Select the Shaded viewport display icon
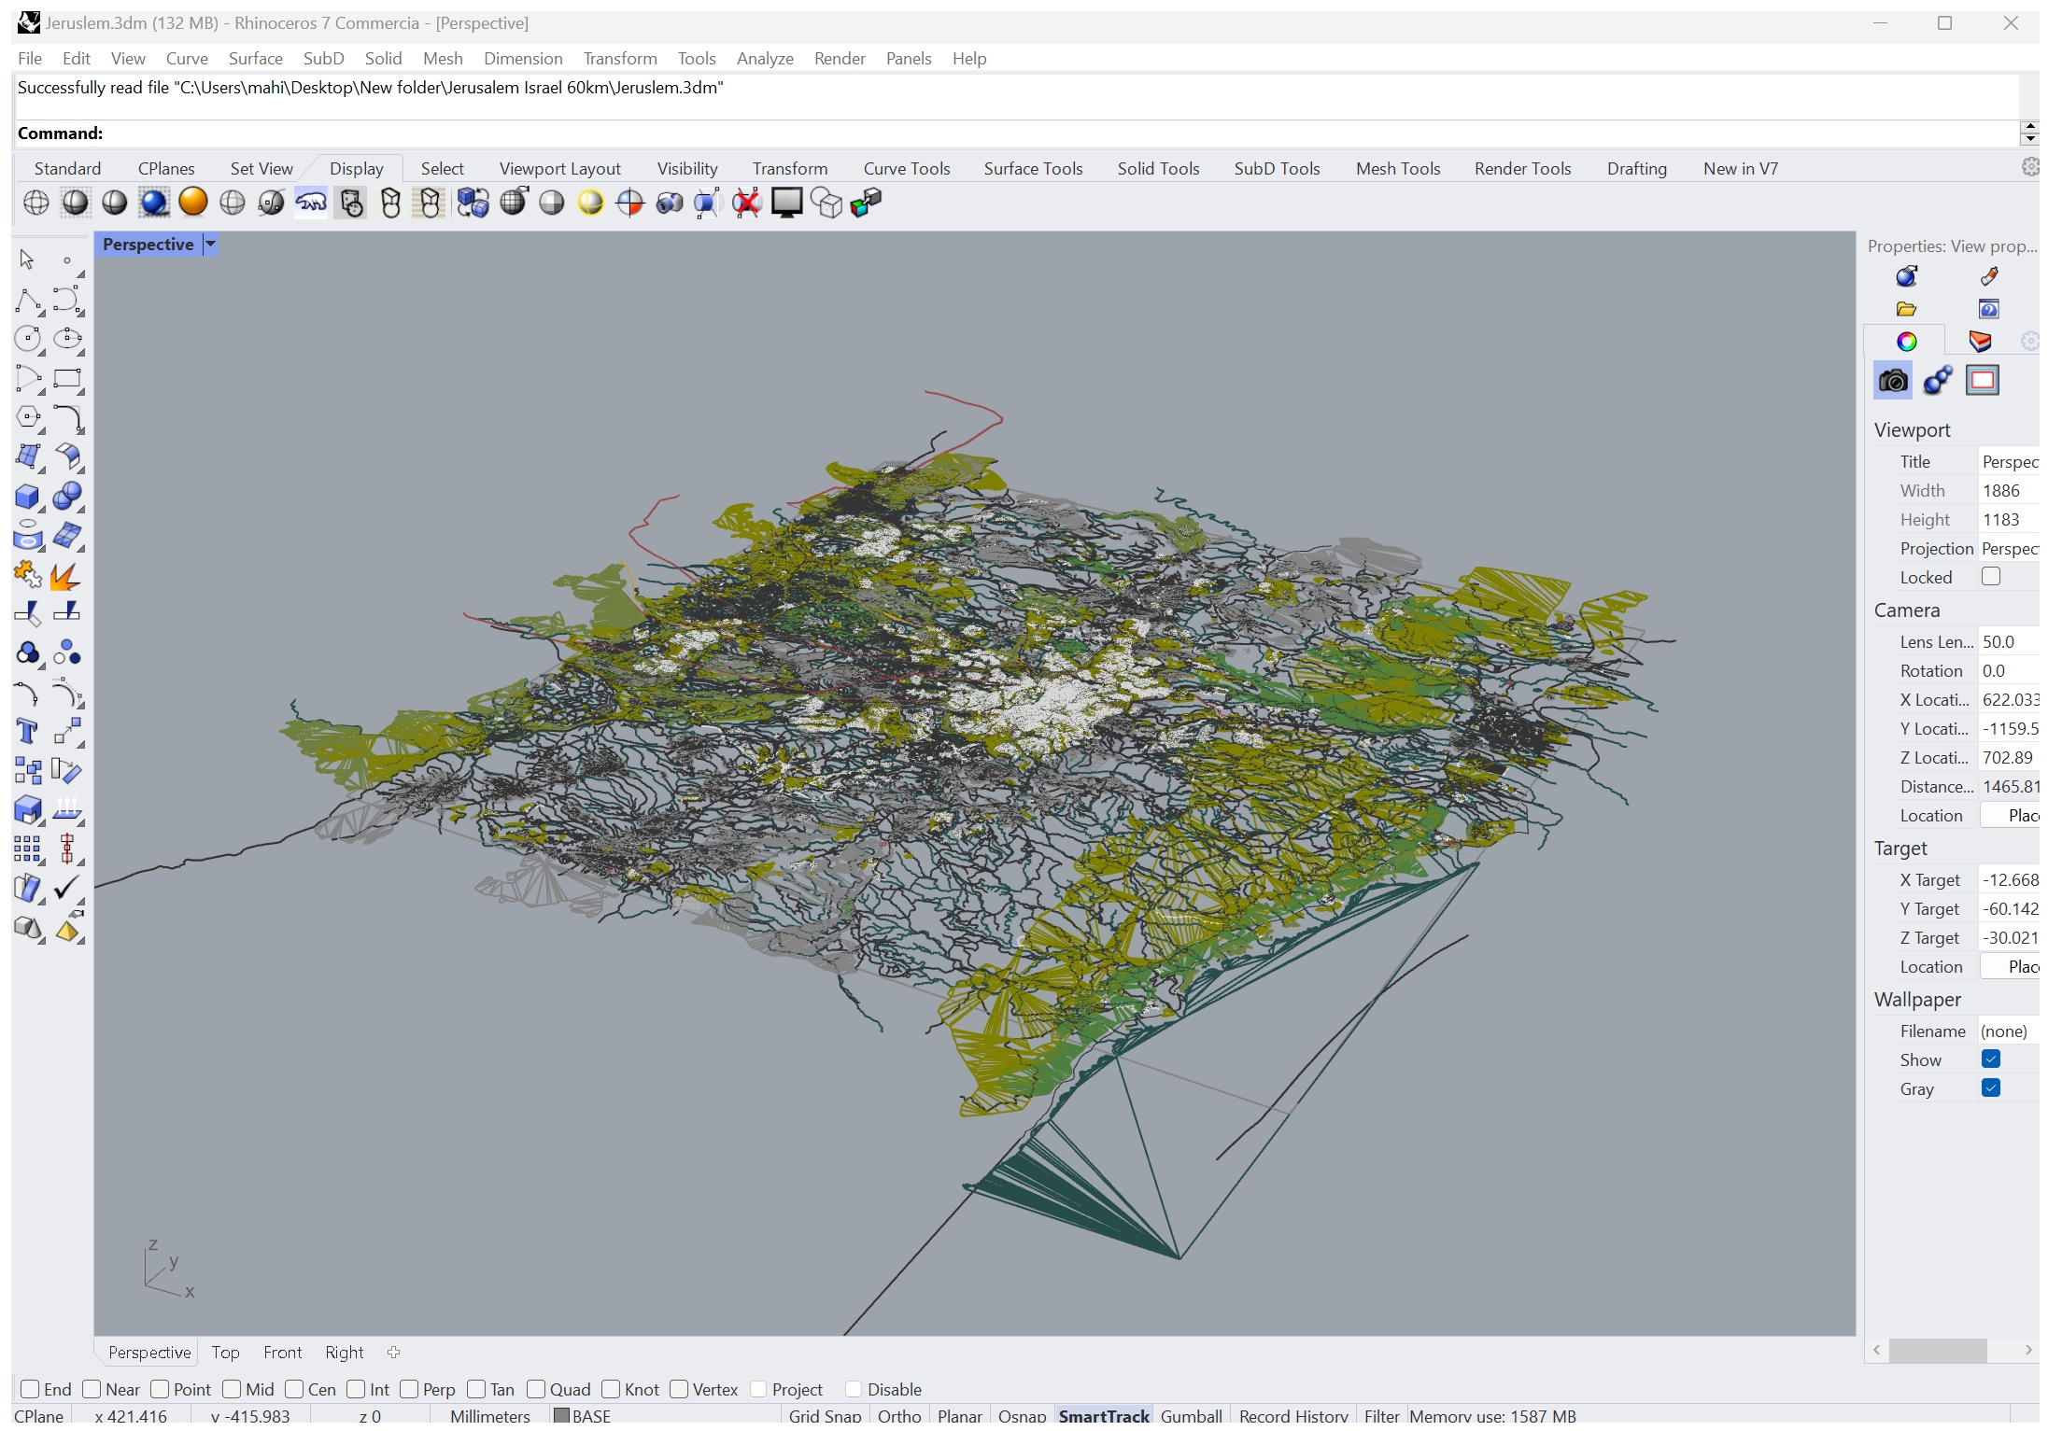Screen dimensions: 2048x1431 76,203
